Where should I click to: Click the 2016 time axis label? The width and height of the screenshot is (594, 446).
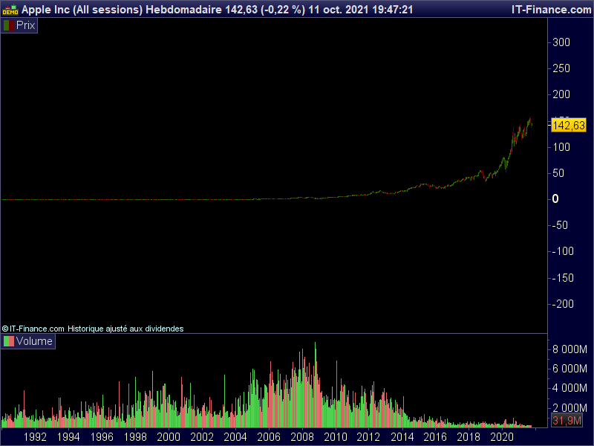click(x=435, y=437)
